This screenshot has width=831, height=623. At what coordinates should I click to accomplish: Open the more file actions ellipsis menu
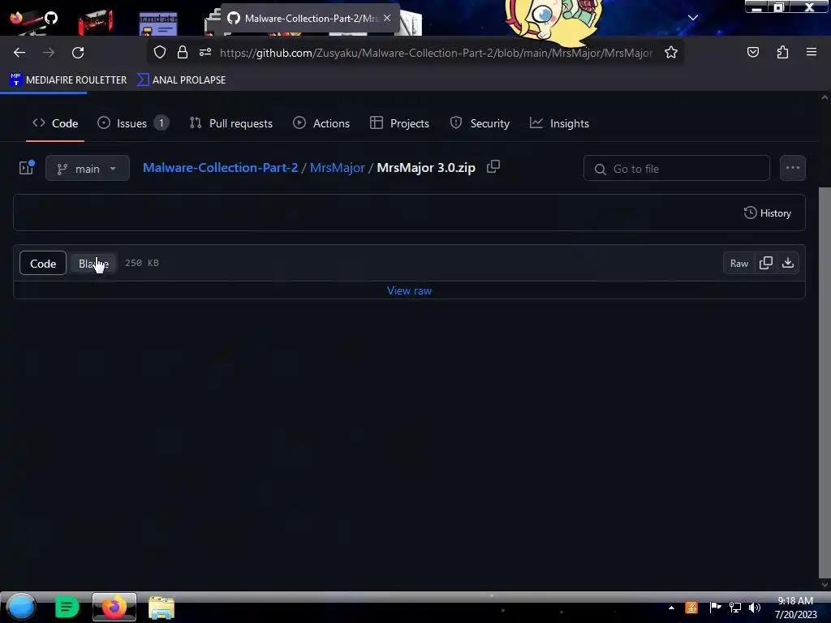pos(792,168)
